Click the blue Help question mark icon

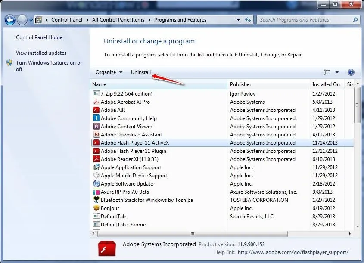(351, 72)
